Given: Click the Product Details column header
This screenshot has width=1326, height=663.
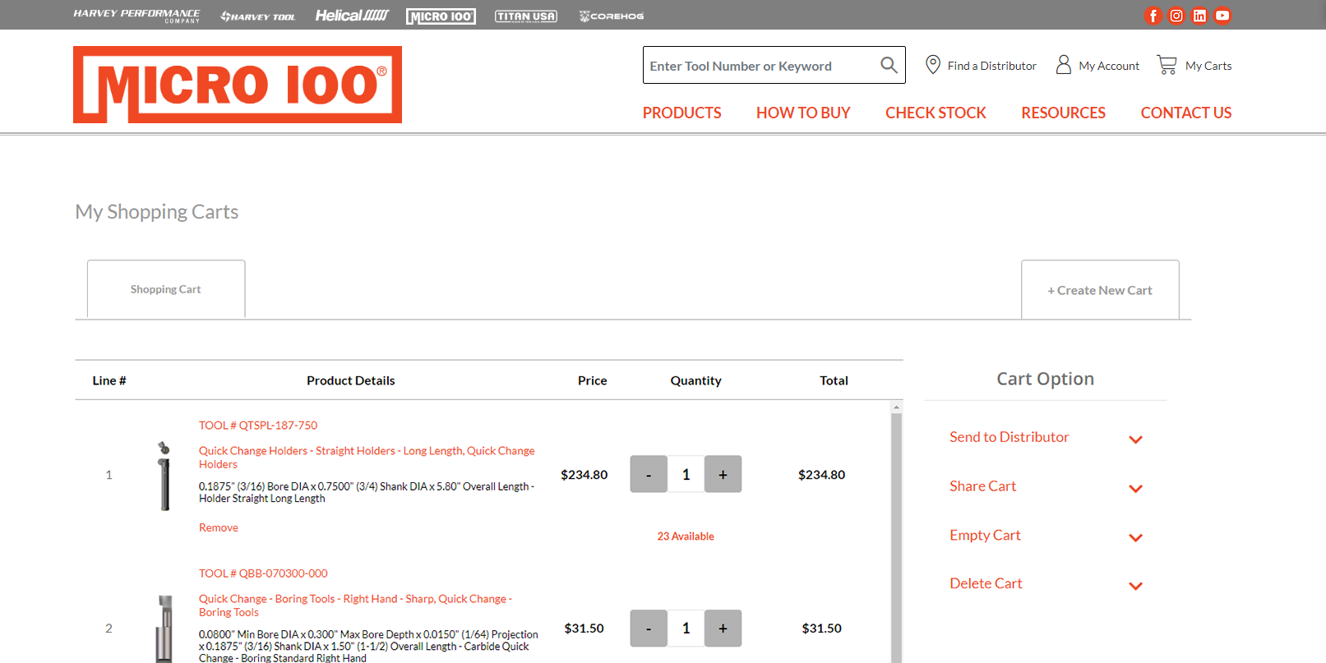Looking at the screenshot, I should [x=351, y=380].
